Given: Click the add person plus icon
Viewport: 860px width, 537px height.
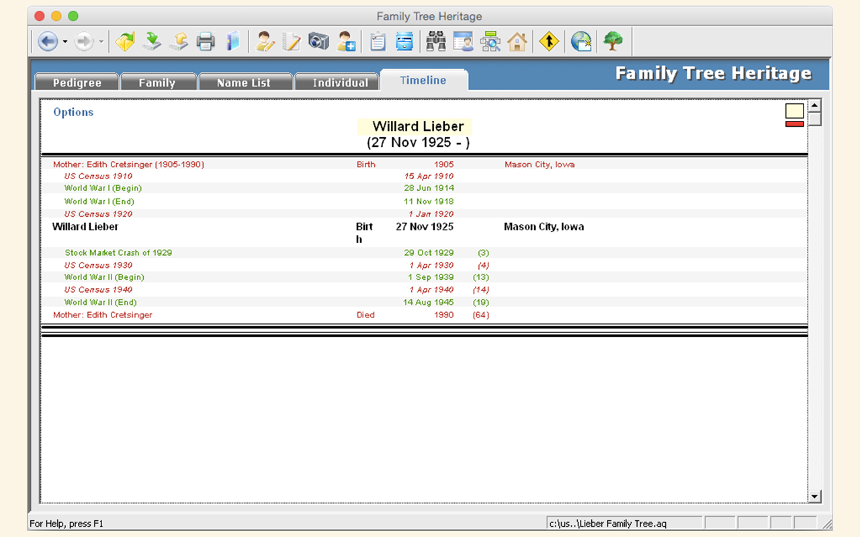Looking at the screenshot, I should click(346, 42).
